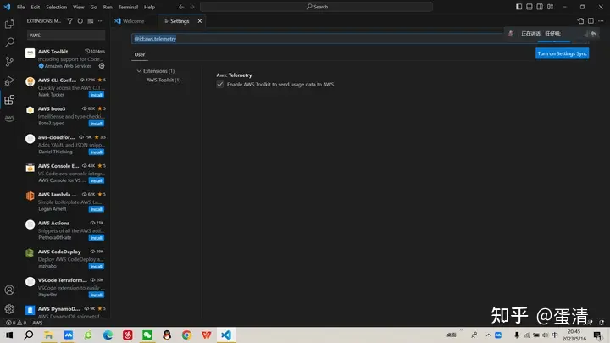Customize layout icon in title bar

coord(550,7)
